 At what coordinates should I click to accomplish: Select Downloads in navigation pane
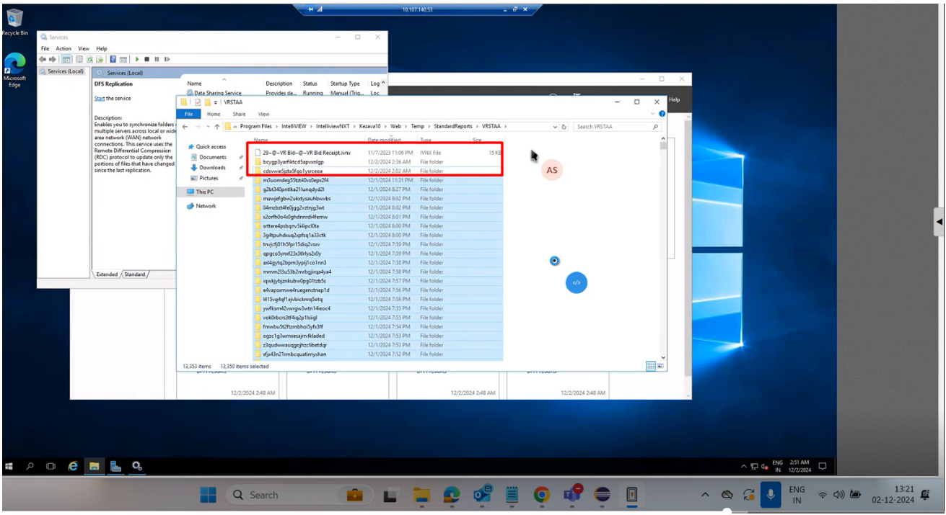click(x=213, y=167)
